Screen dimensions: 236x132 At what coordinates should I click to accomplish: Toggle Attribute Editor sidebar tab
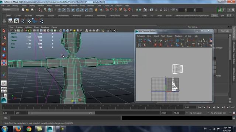click(234, 74)
